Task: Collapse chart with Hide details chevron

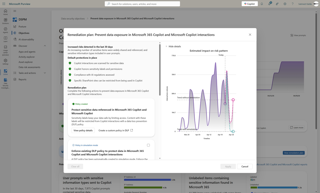Action: (166, 46)
